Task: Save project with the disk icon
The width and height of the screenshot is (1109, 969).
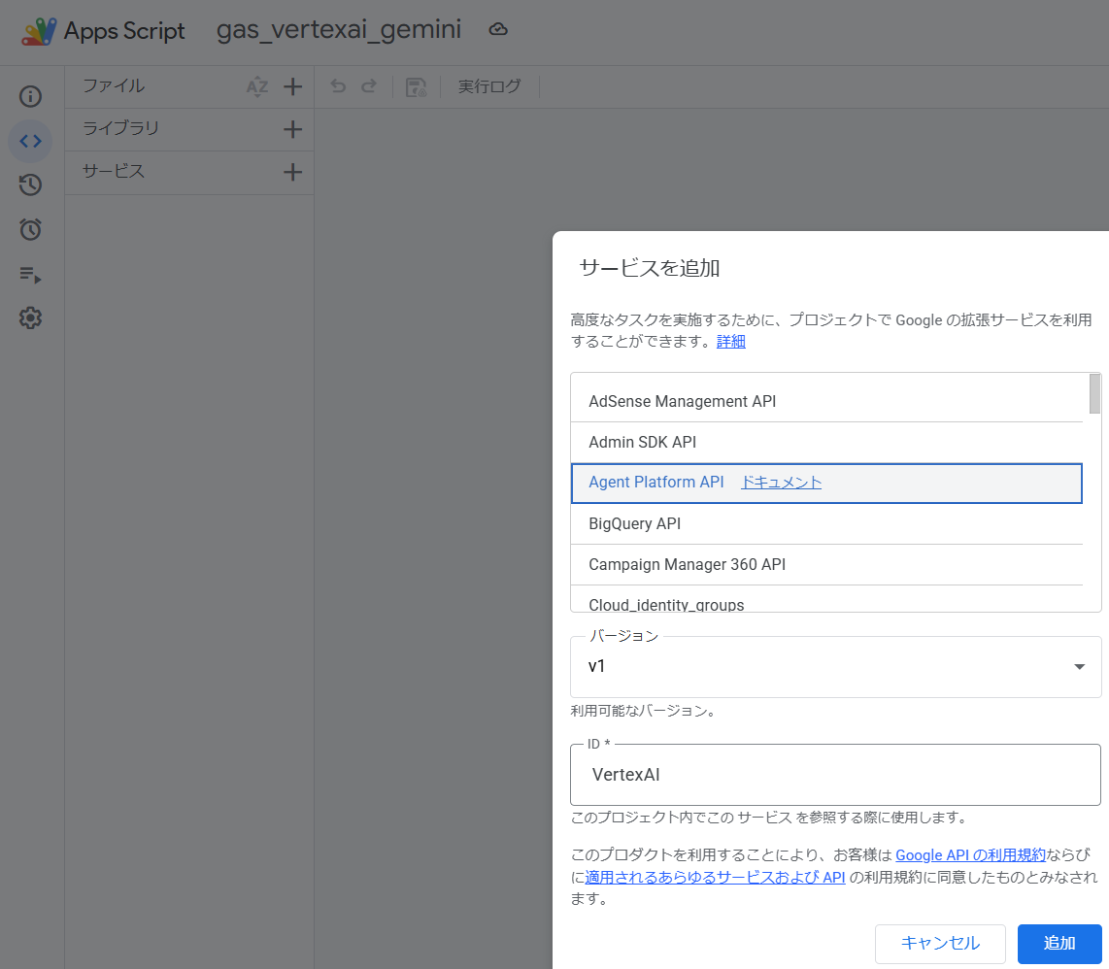Action: click(416, 87)
